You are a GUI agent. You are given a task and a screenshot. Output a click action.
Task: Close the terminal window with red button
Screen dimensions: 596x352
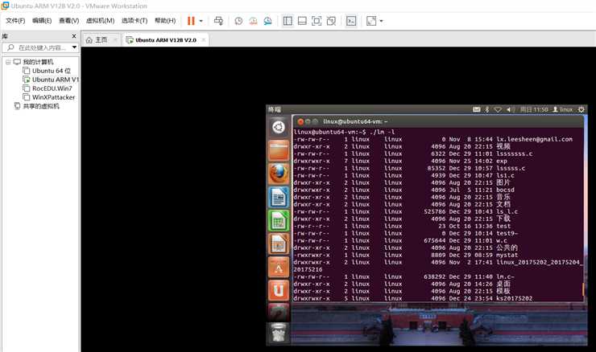coord(300,122)
